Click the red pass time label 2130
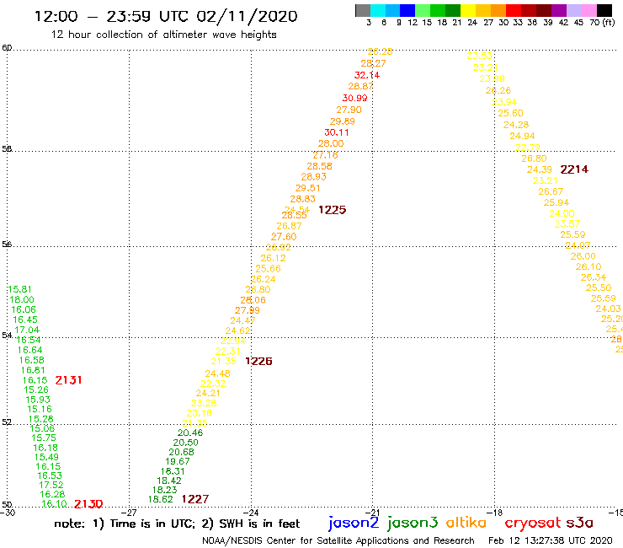Viewport: 623px width, 548px height. pos(88,504)
